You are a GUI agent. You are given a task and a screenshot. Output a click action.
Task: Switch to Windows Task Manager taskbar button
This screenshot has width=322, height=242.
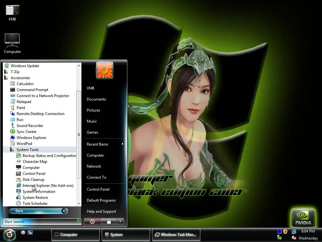[x=176, y=234]
